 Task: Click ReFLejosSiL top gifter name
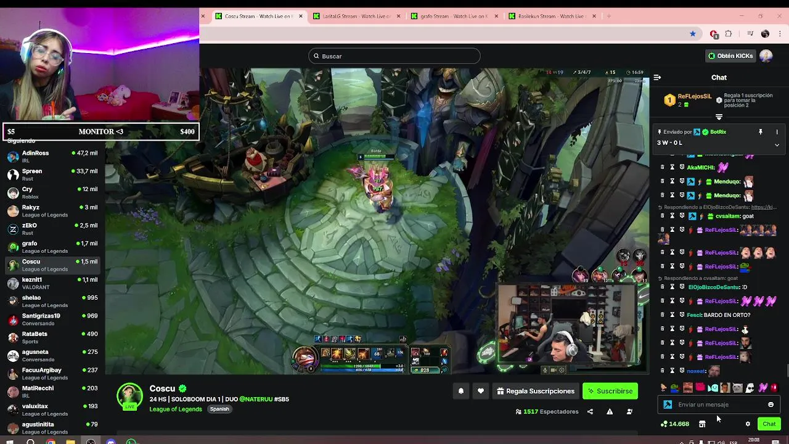tap(694, 97)
